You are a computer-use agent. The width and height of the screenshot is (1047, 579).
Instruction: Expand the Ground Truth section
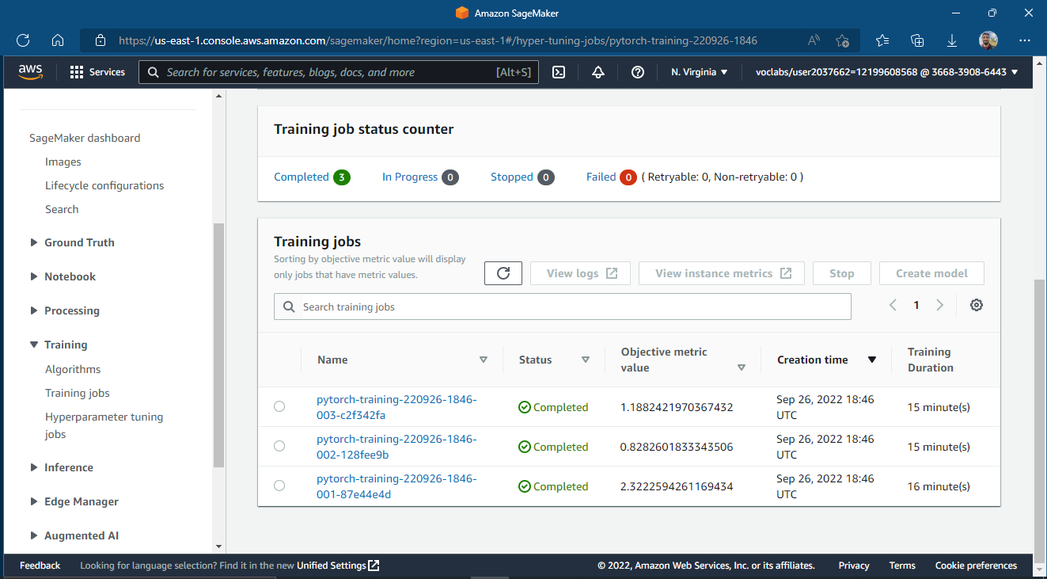click(34, 242)
